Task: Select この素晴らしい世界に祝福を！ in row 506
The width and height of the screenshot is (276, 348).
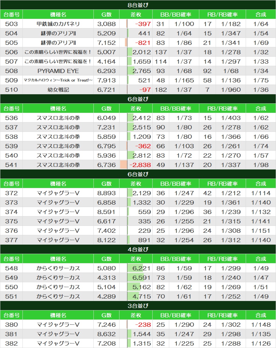Action: [x=58, y=52]
